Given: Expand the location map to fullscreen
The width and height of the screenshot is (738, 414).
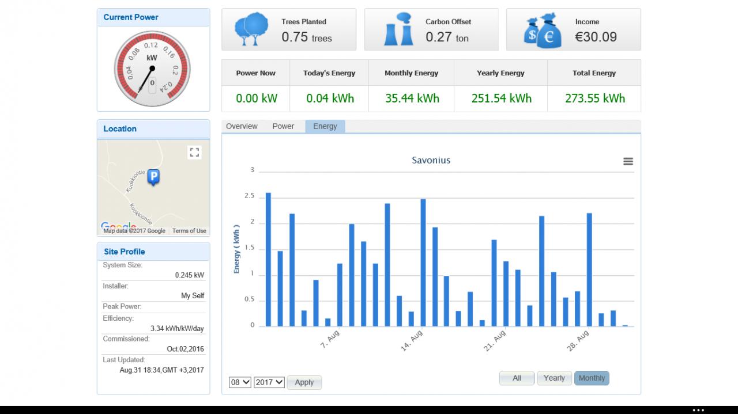Looking at the screenshot, I should pyautogui.click(x=194, y=153).
